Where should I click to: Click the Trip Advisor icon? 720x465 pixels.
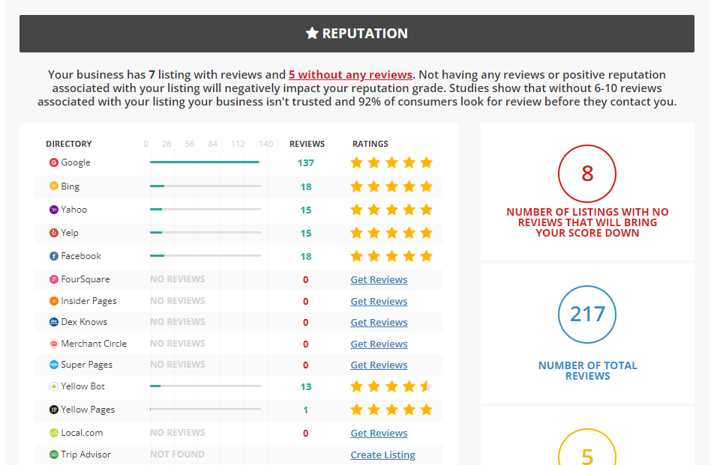pos(54,455)
